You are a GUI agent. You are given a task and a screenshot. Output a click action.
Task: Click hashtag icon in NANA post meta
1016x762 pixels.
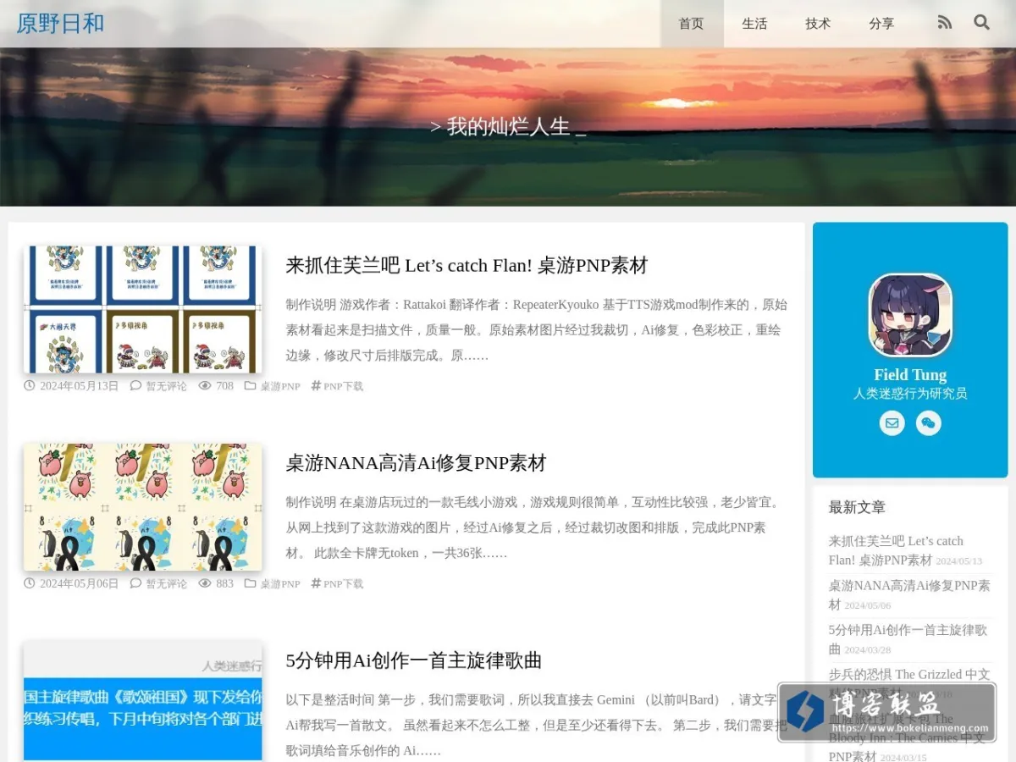316,583
